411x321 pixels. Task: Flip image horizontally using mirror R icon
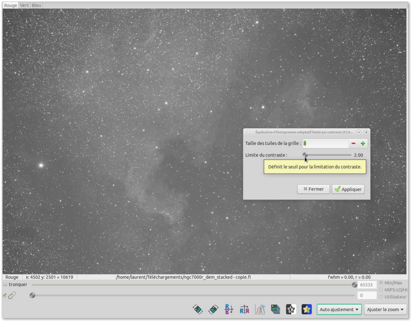click(x=244, y=309)
